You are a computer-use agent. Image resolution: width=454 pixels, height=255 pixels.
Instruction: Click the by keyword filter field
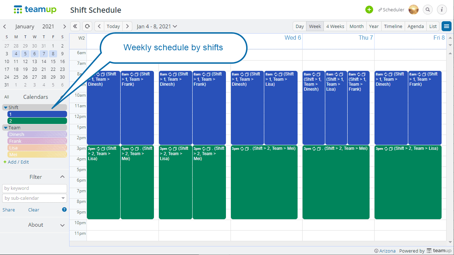(34, 188)
